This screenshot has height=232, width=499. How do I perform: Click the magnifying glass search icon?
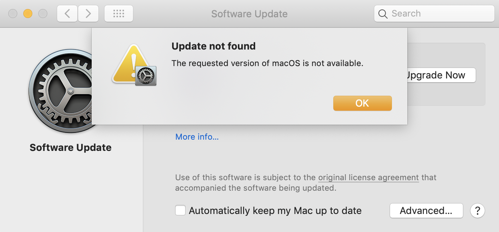coord(383,14)
